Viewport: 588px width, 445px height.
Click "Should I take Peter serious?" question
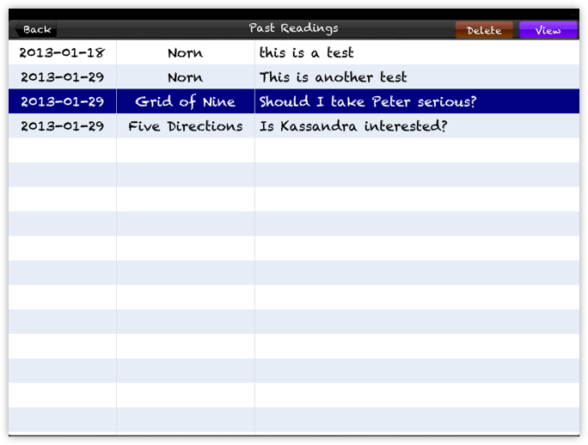click(x=367, y=101)
